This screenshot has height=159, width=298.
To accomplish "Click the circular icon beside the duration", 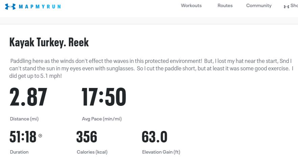I will [40, 136].
